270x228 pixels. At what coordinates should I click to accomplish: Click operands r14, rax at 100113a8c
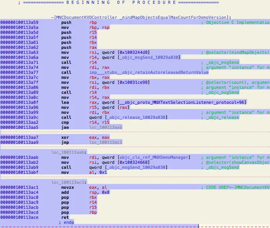click(x=99, y=98)
